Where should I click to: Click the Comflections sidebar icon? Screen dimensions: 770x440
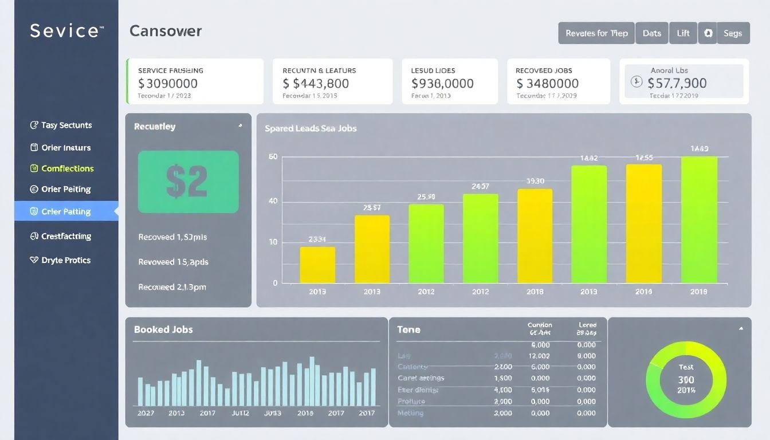click(34, 168)
